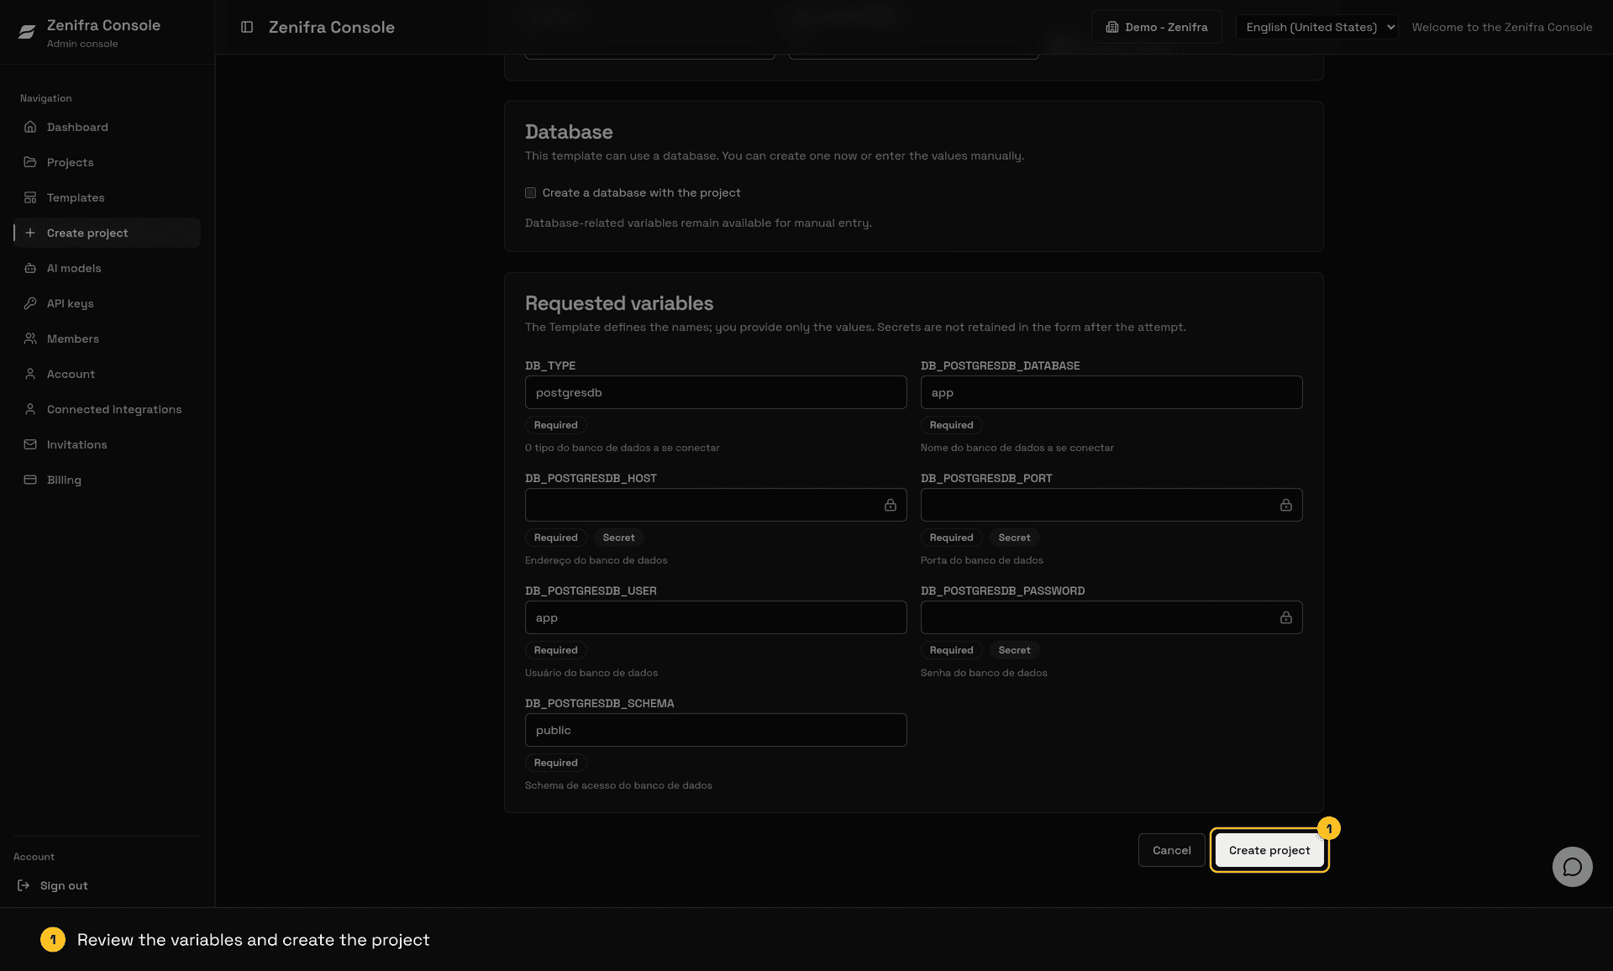Click the Account person icon
The image size is (1613, 971).
click(30, 374)
